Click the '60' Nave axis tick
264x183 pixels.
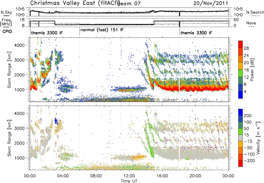(236, 20)
